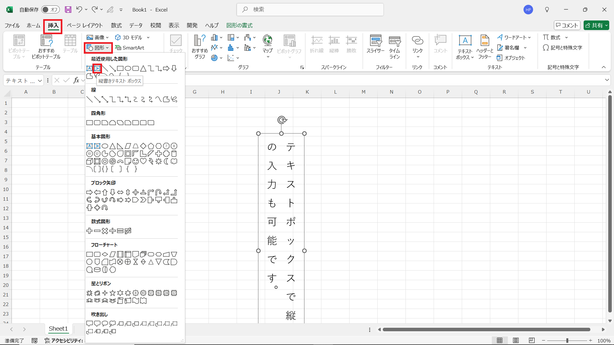614x345 pixels.
Task: Switch to Normal view in status bar
Action: 500,341
